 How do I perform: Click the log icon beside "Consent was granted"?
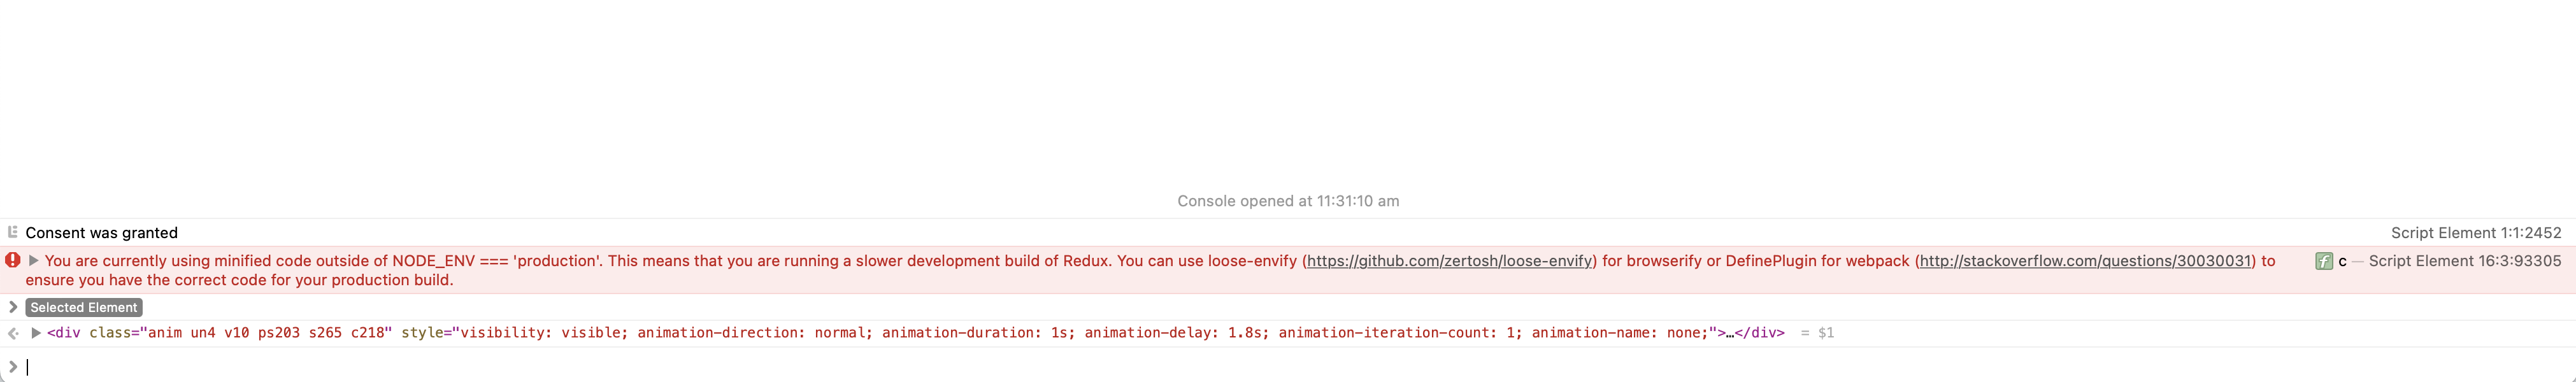coord(13,232)
